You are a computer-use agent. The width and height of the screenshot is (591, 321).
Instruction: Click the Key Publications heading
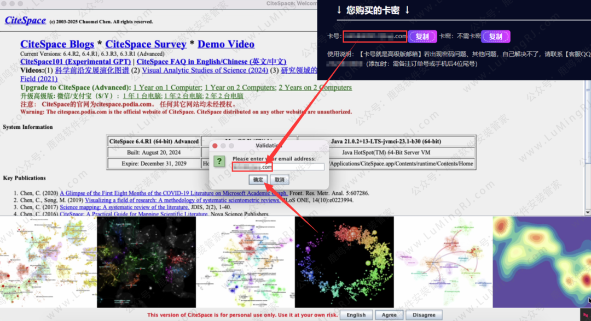[x=24, y=178]
